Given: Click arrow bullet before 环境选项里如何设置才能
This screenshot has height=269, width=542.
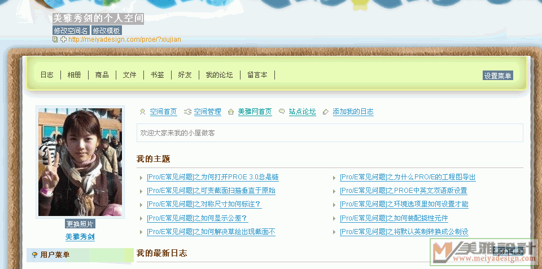Looking at the screenshot, I should coord(334,205).
